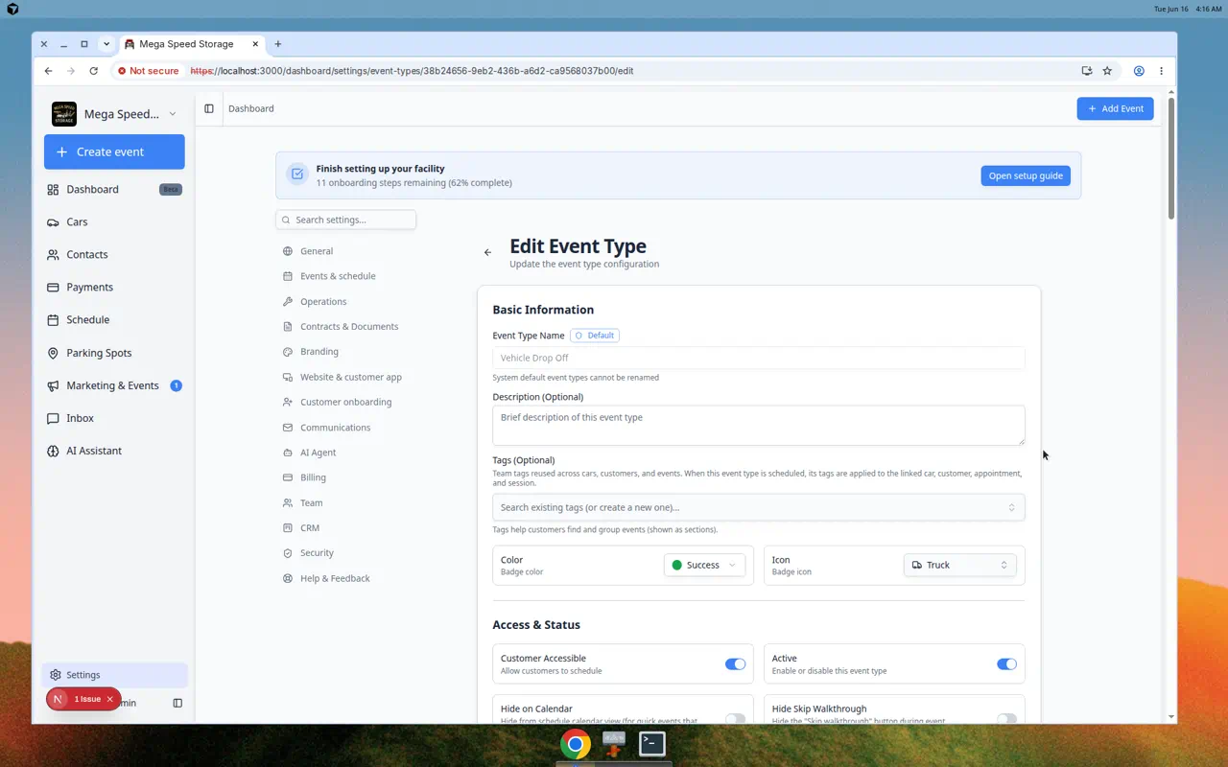Click the Inbox message icon
Viewport: 1228px width, 767px height.
tap(53, 419)
